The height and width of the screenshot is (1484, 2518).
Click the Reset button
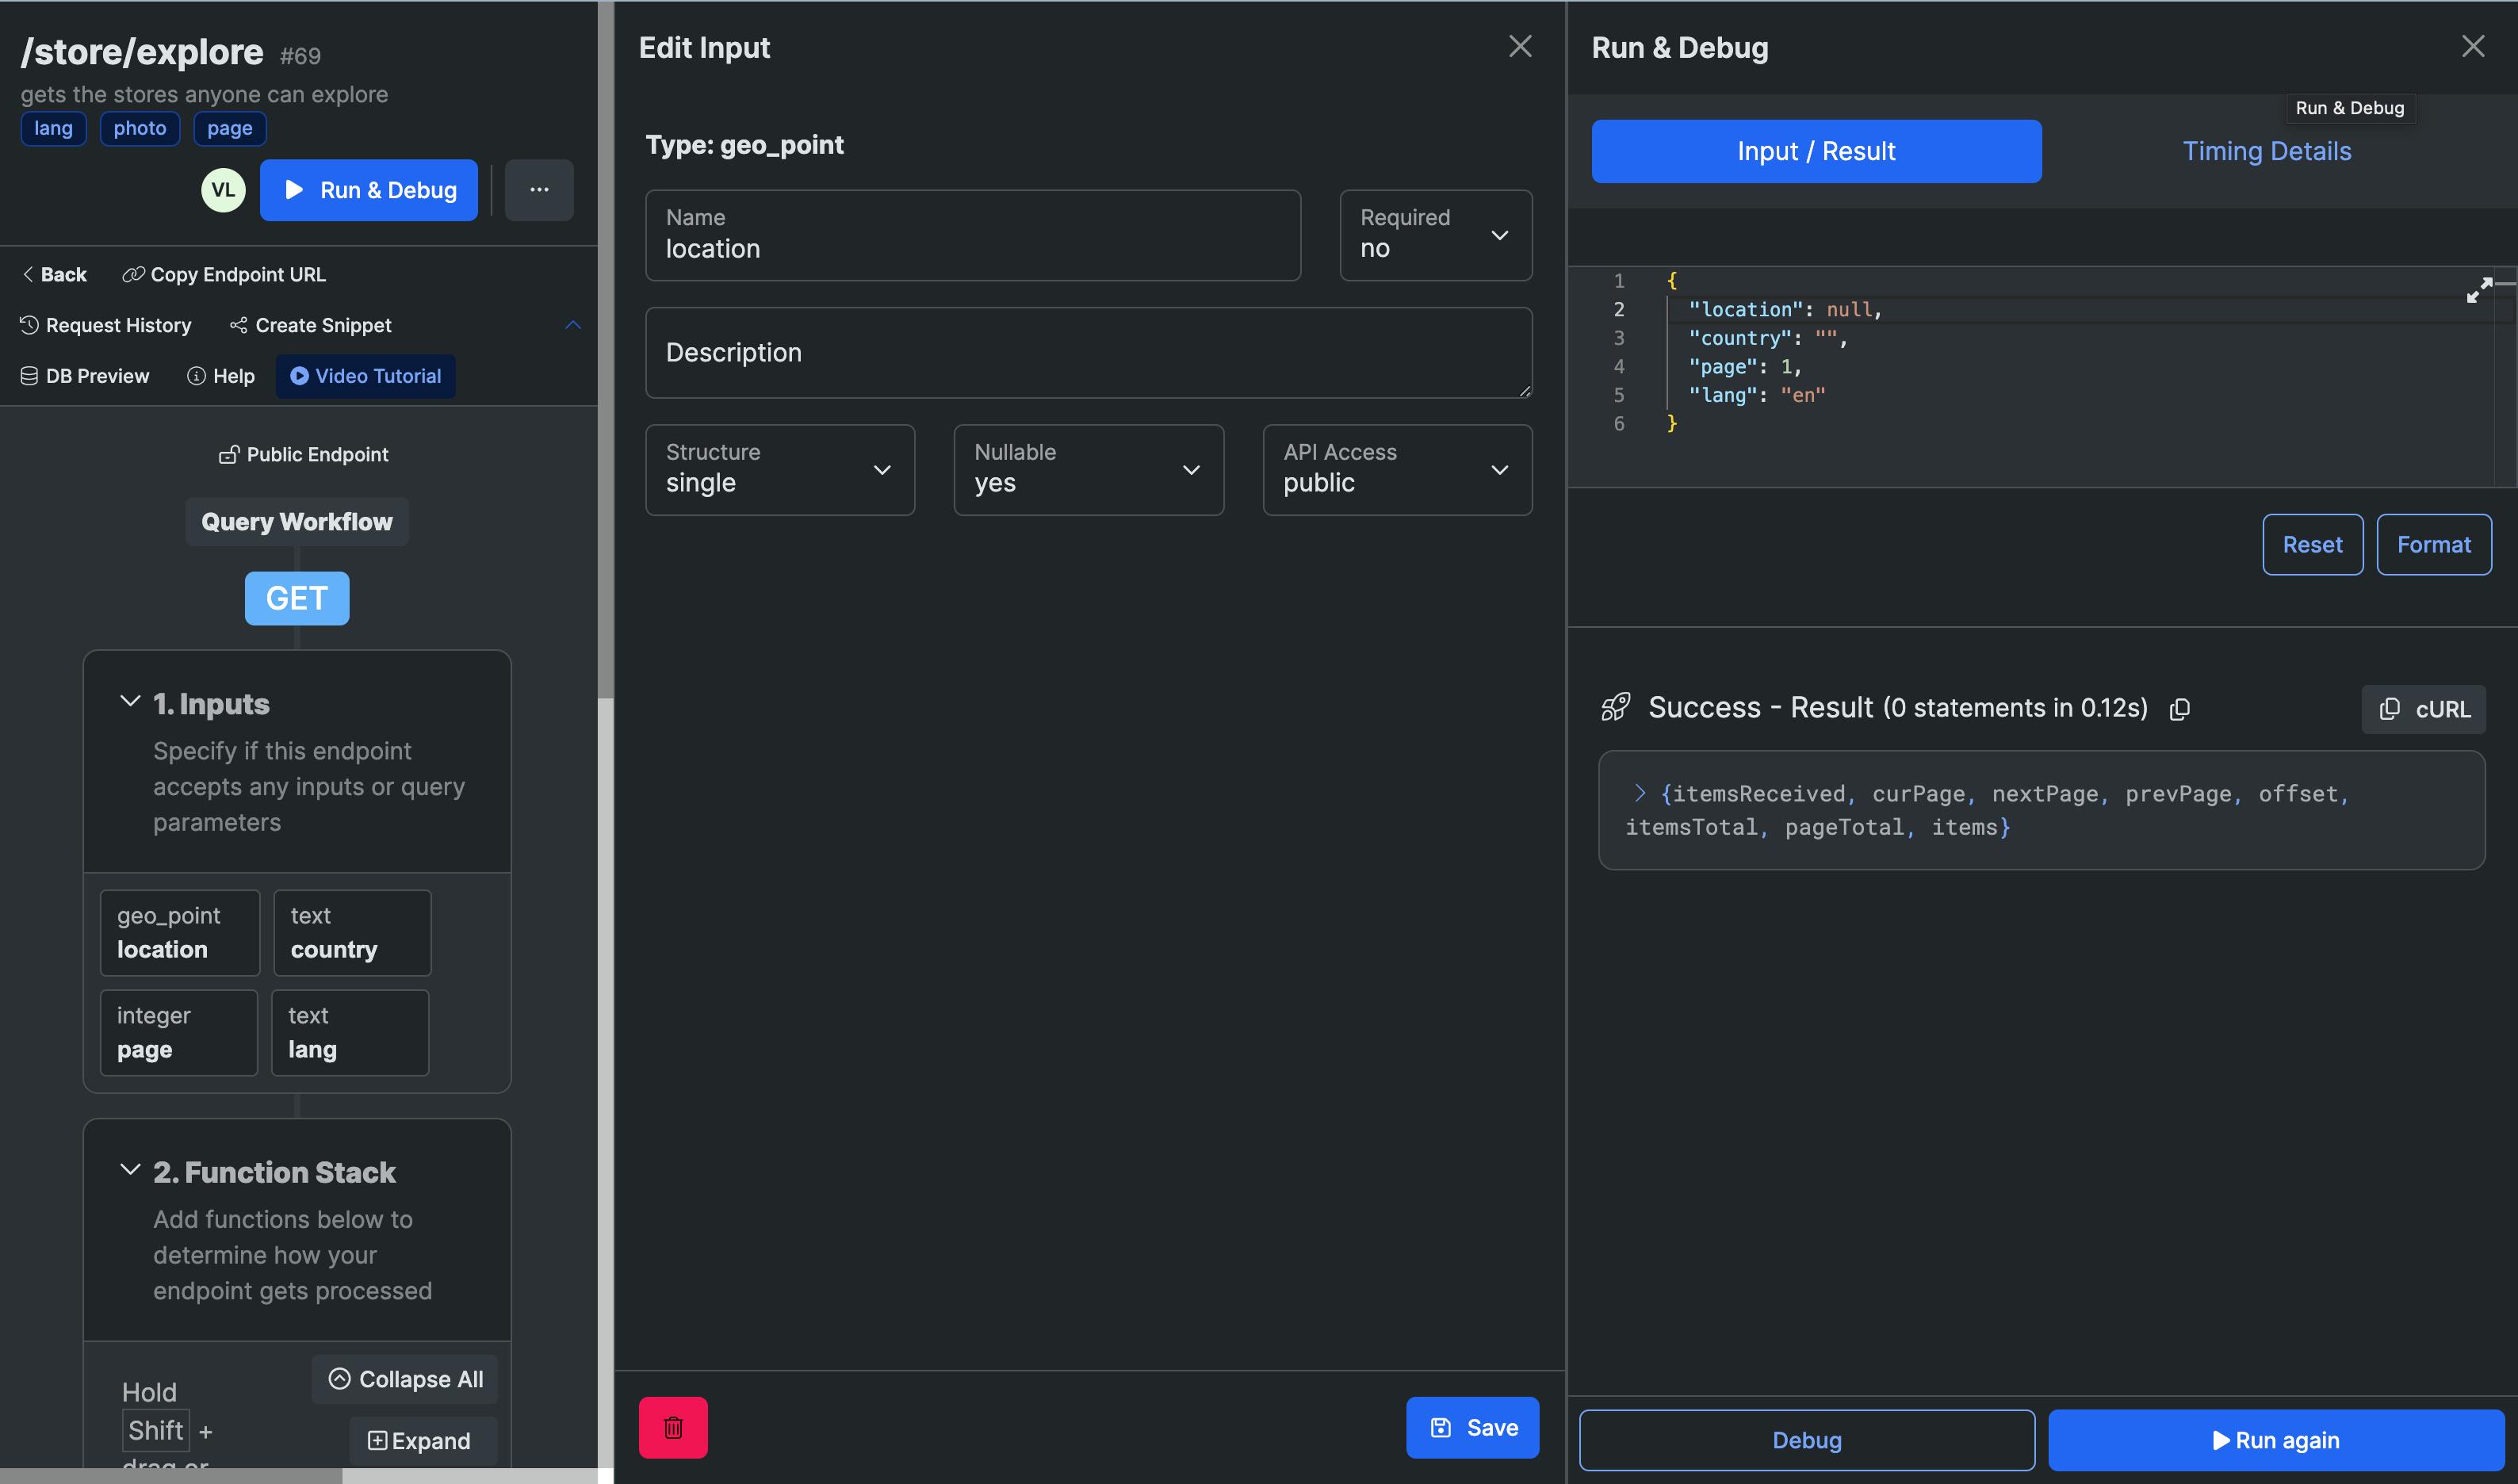[x=2313, y=545]
